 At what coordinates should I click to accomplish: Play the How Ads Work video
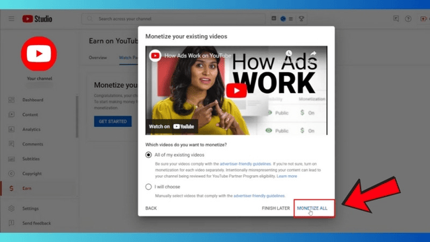(x=236, y=91)
